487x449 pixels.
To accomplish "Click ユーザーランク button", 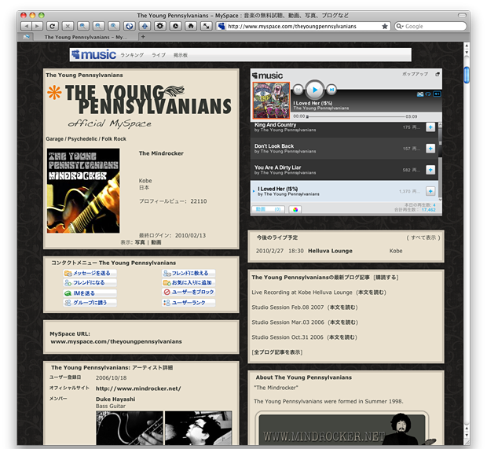I will pyautogui.click(x=189, y=302).
